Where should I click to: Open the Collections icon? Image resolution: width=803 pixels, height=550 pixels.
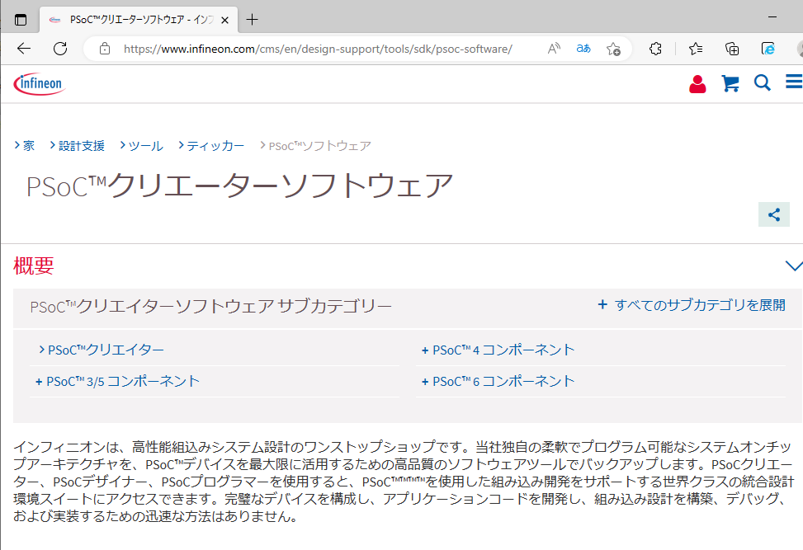[732, 49]
